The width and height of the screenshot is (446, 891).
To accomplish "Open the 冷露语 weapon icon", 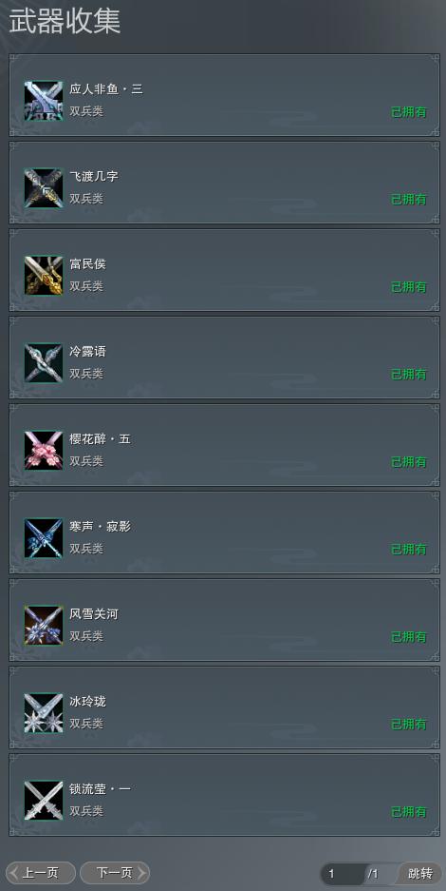I will tap(44, 363).
